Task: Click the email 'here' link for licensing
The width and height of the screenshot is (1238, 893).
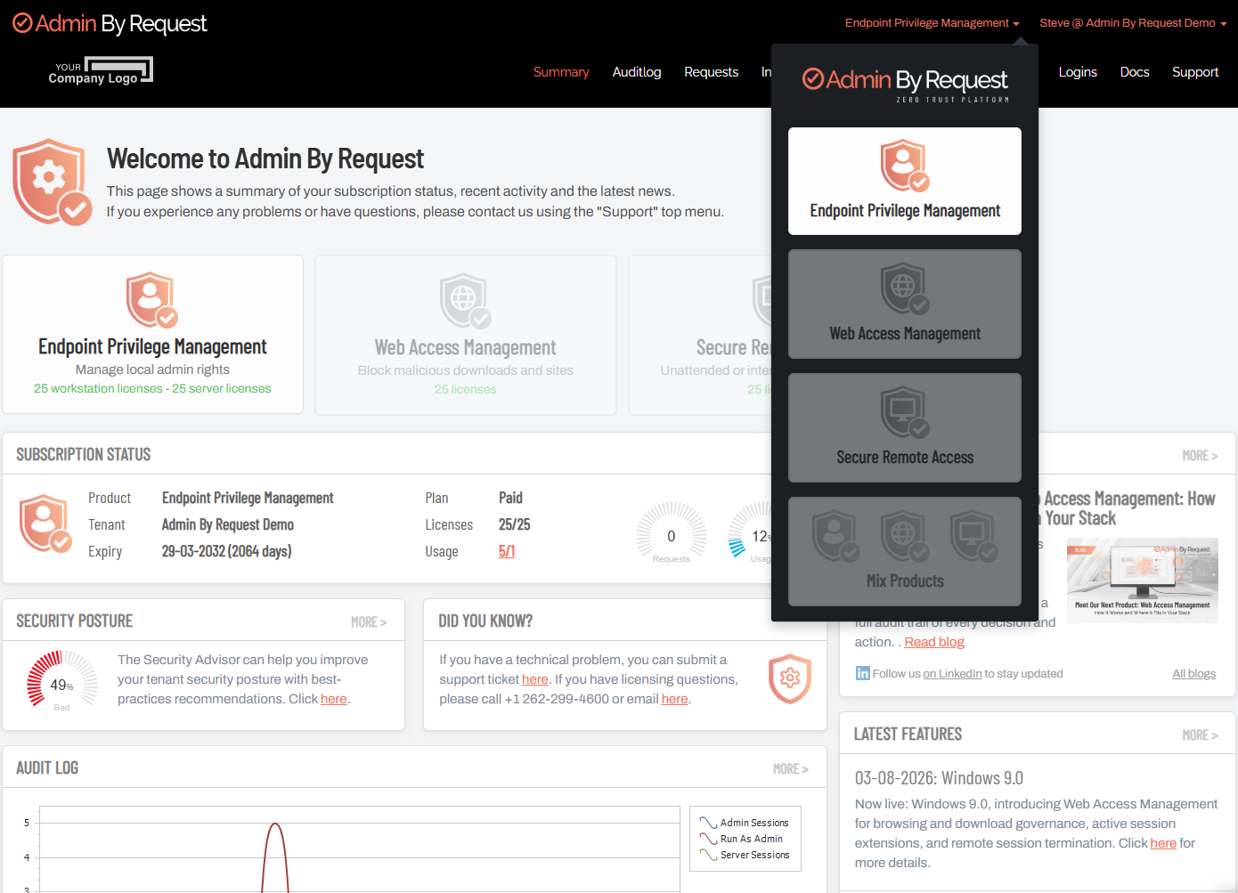Action: tap(675, 699)
